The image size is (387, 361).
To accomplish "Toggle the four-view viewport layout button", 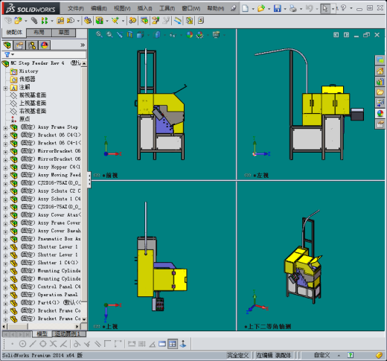I will coord(172,344).
